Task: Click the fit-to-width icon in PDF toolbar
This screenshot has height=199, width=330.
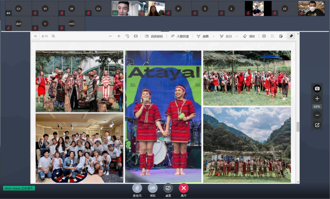Action: click(136, 36)
